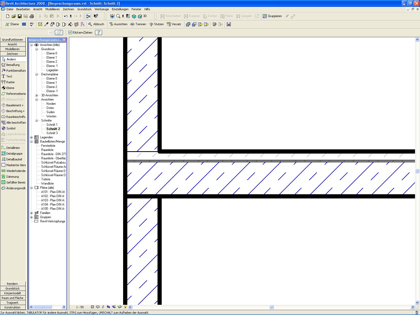Open the Datei menu

pos(10,9)
